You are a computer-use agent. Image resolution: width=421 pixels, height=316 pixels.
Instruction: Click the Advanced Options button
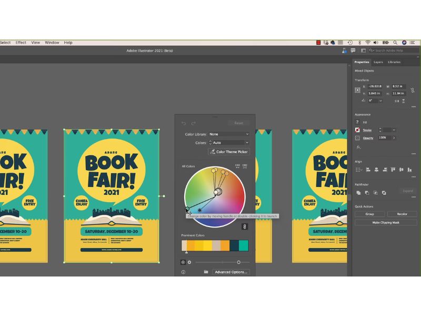point(232,272)
